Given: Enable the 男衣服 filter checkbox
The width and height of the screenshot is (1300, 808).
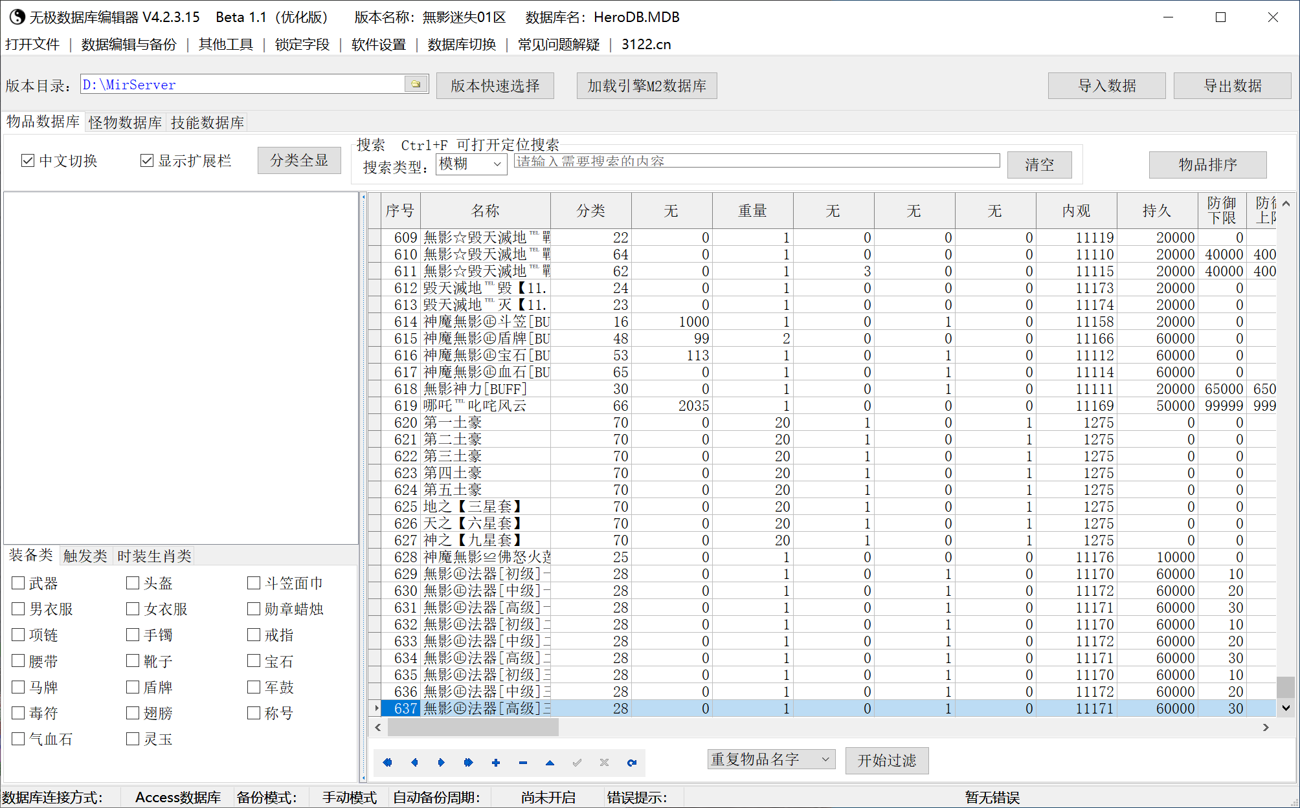Looking at the screenshot, I should (x=18, y=609).
